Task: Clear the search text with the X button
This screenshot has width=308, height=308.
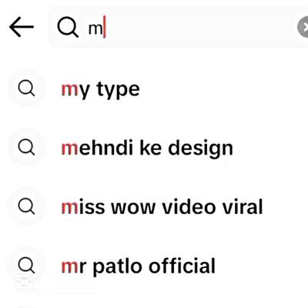Action: (303, 27)
